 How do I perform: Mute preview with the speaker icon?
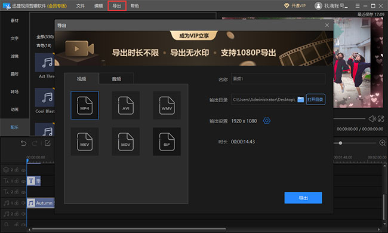[372, 119]
